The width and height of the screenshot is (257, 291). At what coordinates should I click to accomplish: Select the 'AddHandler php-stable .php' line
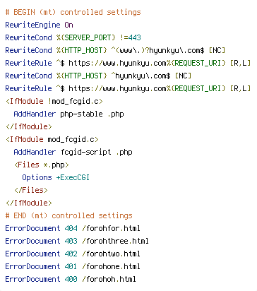[68, 114]
